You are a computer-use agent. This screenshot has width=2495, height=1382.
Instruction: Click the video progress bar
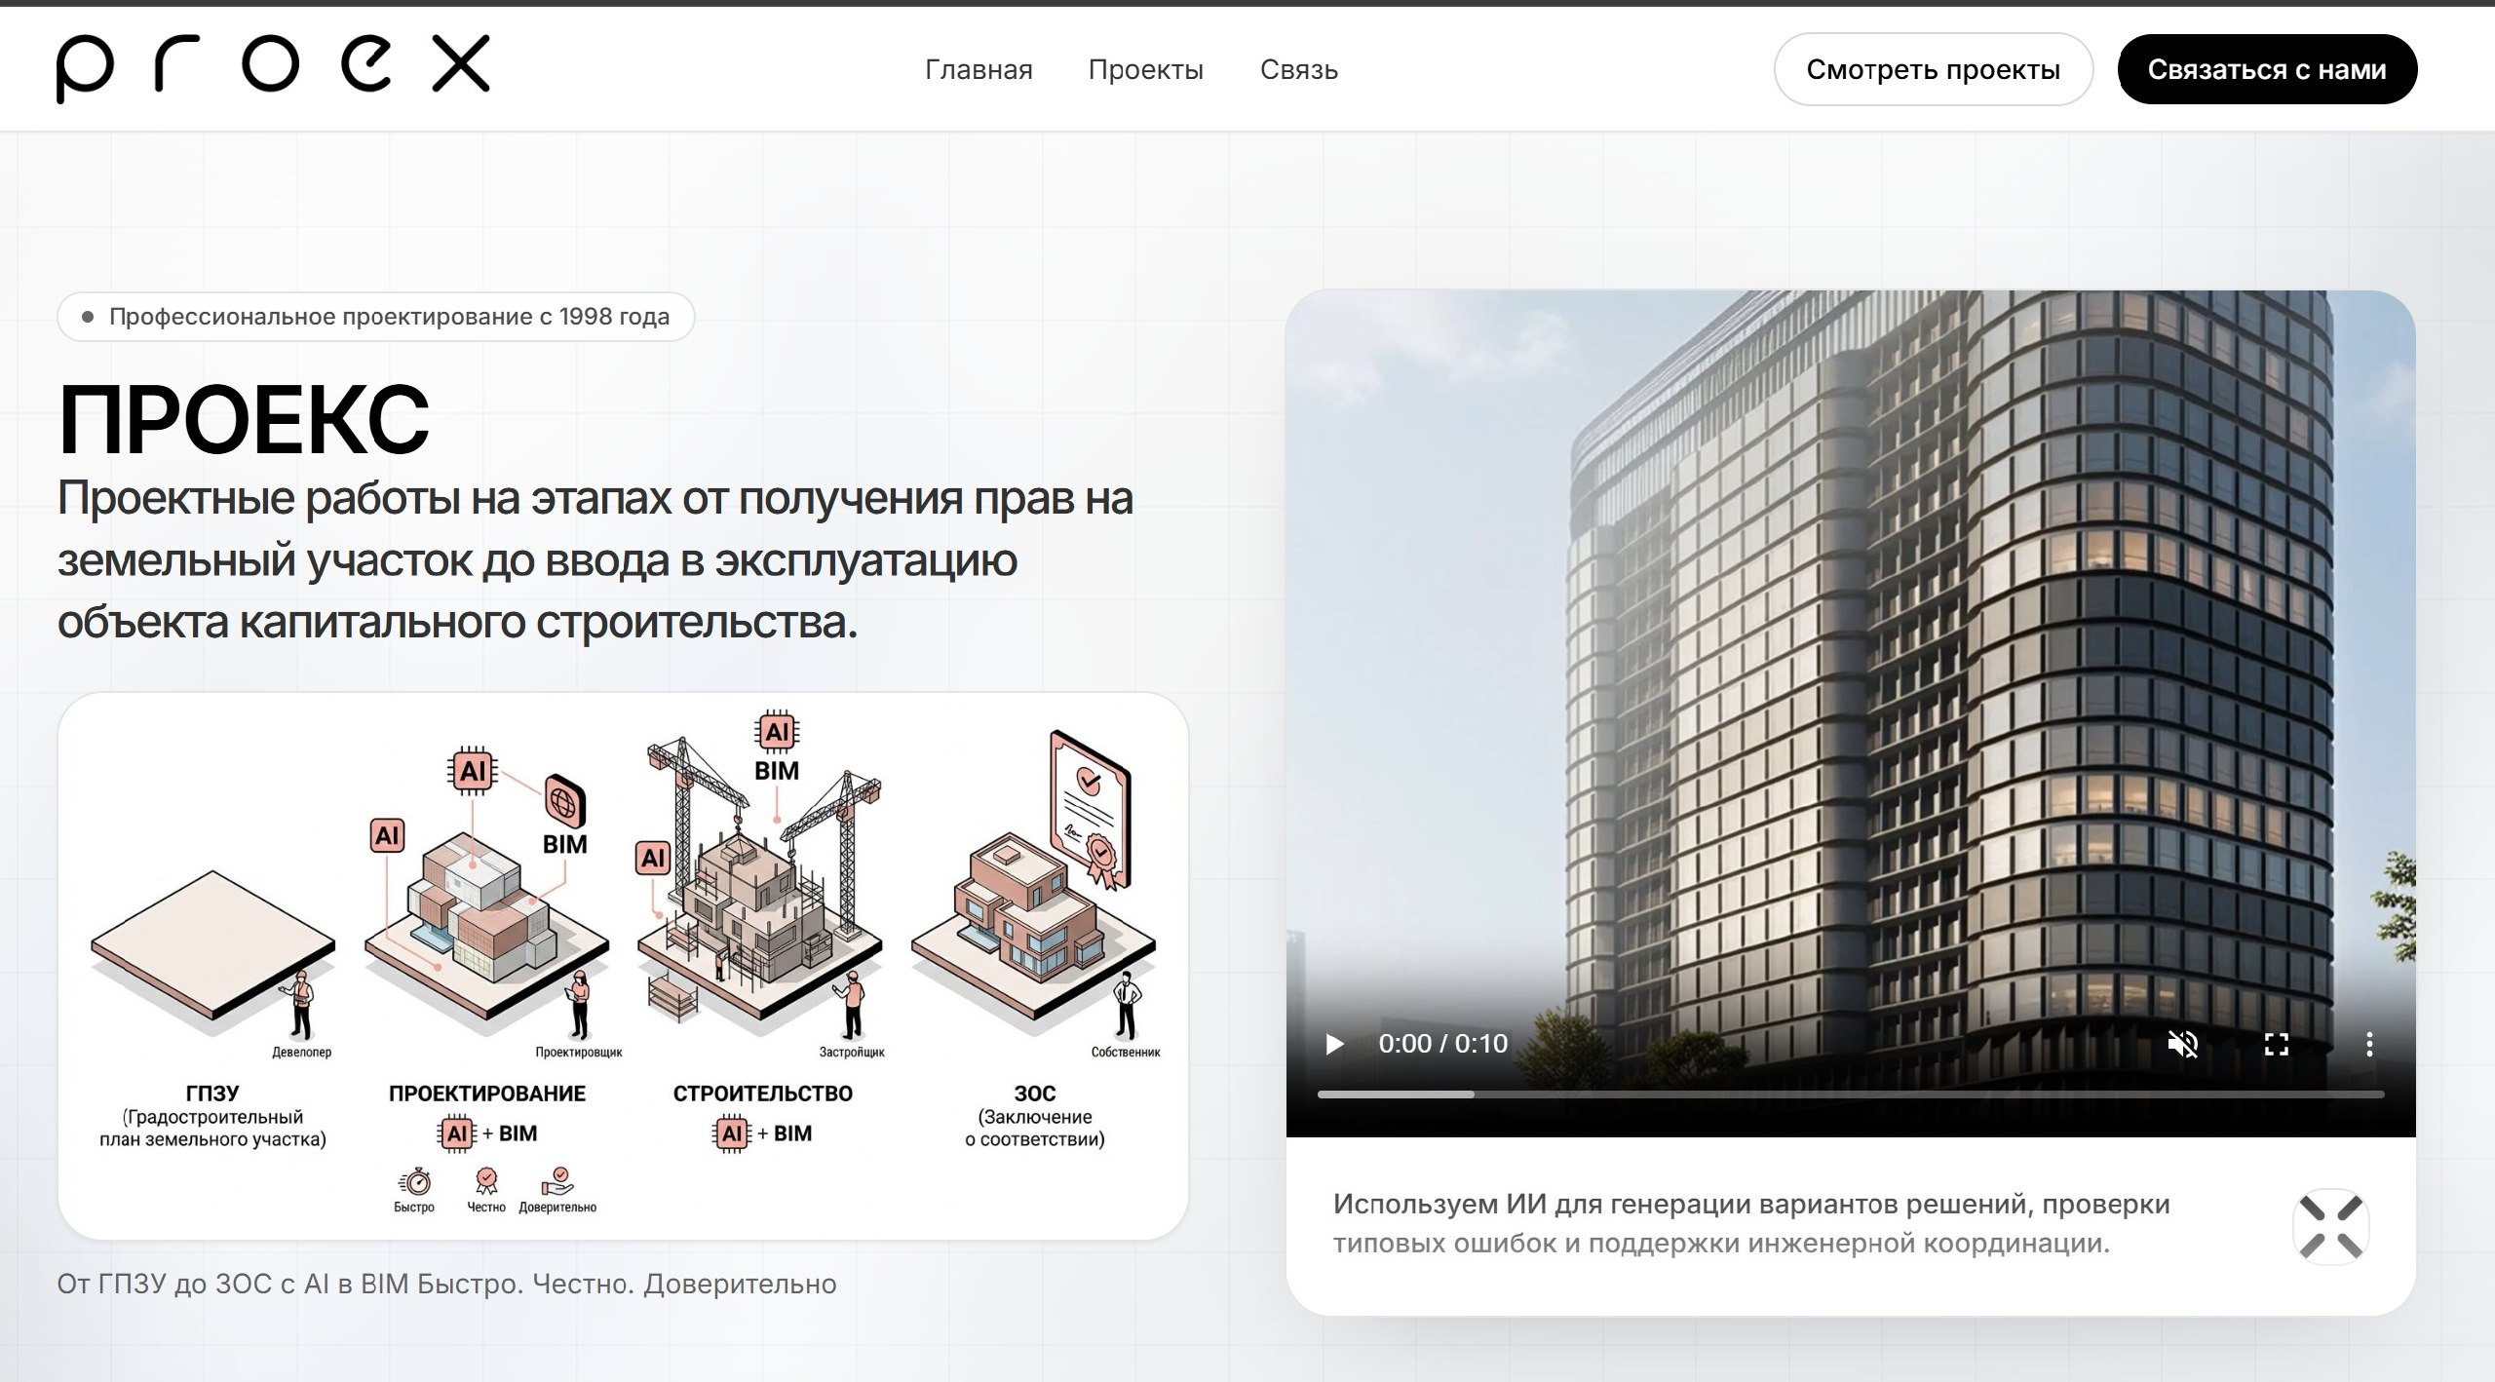pyautogui.click(x=1850, y=1094)
